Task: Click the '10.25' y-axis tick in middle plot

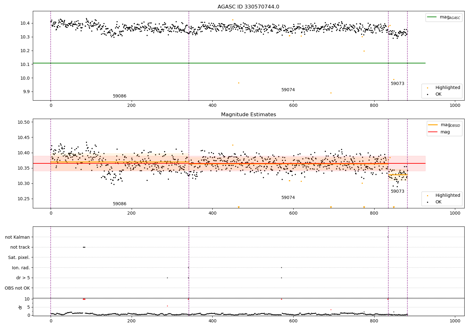Action: 23,199
